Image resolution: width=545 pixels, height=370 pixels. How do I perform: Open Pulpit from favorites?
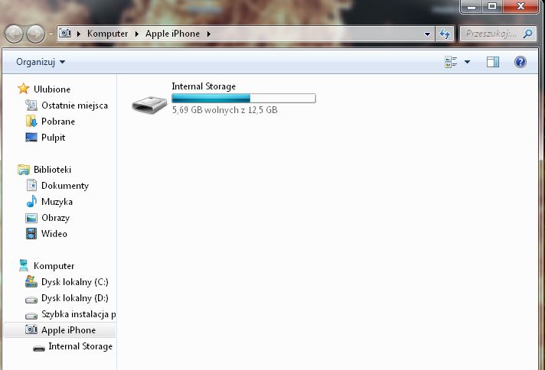[53, 138]
